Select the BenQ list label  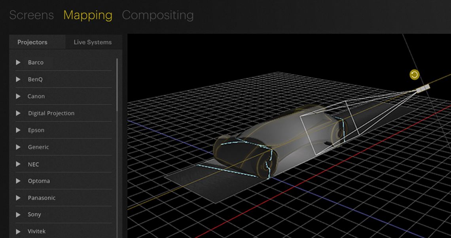[35, 79]
